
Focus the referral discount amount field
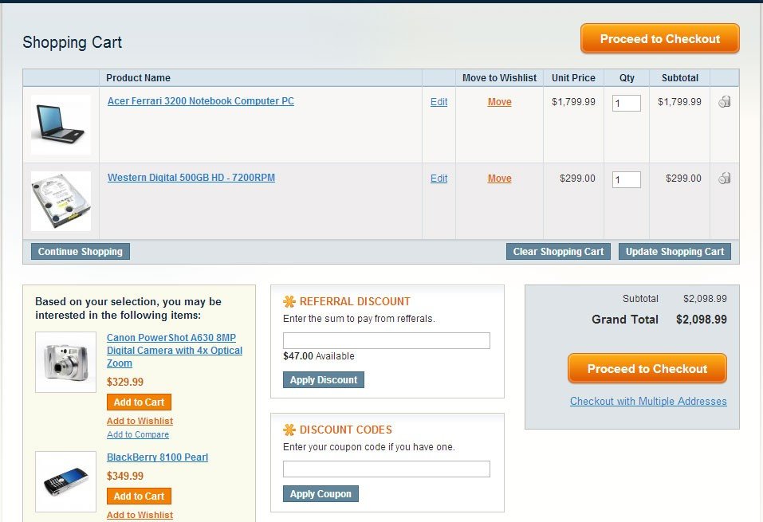(x=387, y=340)
